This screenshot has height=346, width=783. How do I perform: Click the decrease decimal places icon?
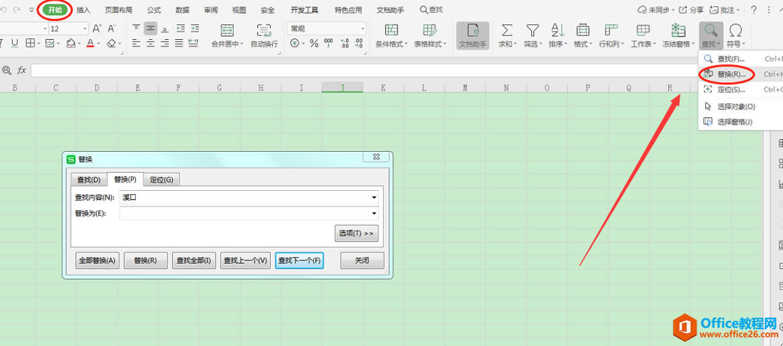click(358, 43)
